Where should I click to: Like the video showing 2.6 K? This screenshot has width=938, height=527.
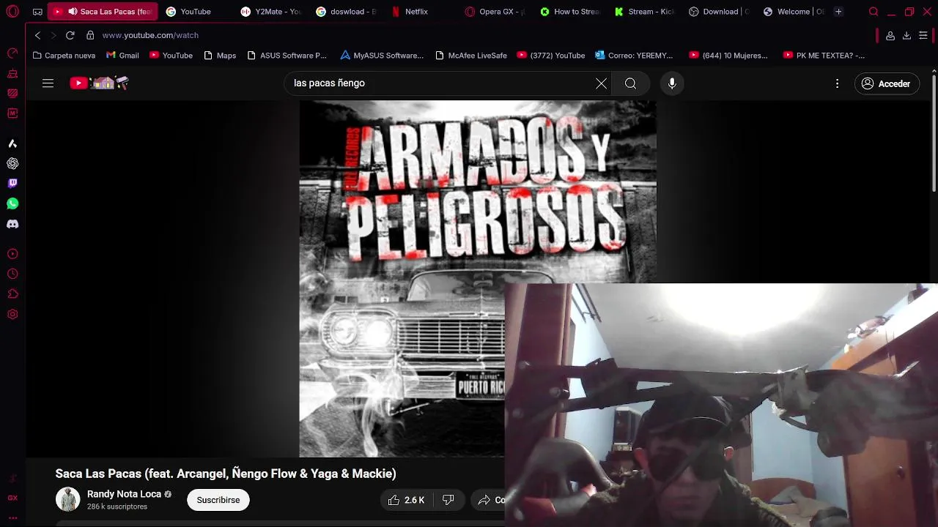(x=407, y=500)
